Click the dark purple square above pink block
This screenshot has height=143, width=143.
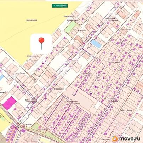coord(91,94)
